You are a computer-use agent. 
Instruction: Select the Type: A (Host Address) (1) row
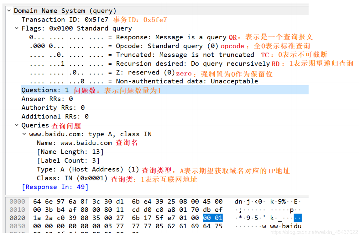pyautogui.click(x=88, y=169)
